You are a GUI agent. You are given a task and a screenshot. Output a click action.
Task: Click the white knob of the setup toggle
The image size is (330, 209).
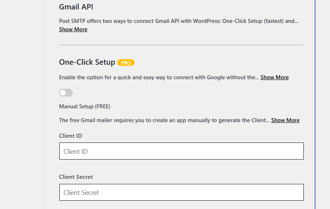(x=63, y=93)
